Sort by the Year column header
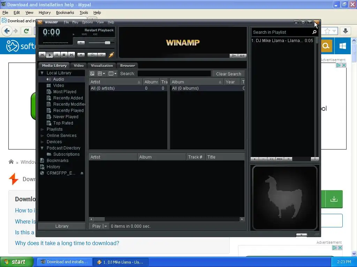 (232, 82)
